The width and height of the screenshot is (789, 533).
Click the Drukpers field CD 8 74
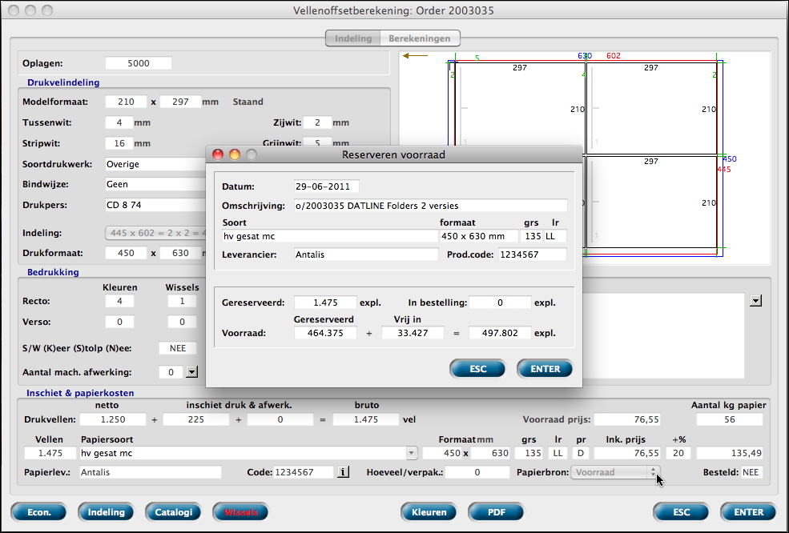pos(155,205)
